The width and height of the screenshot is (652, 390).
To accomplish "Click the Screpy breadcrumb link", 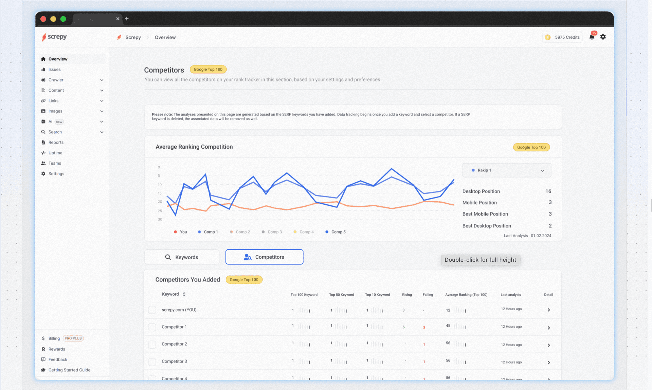I will coord(133,37).
